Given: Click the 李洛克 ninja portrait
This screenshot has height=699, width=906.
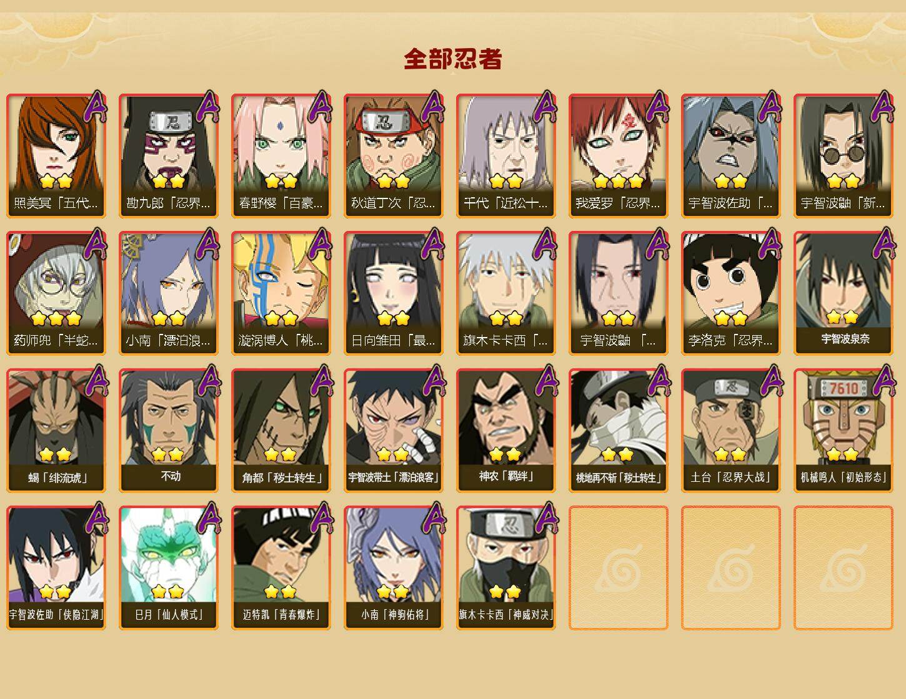Looking at the screenshot, I should pyautogui.click(x=731, y=293).
